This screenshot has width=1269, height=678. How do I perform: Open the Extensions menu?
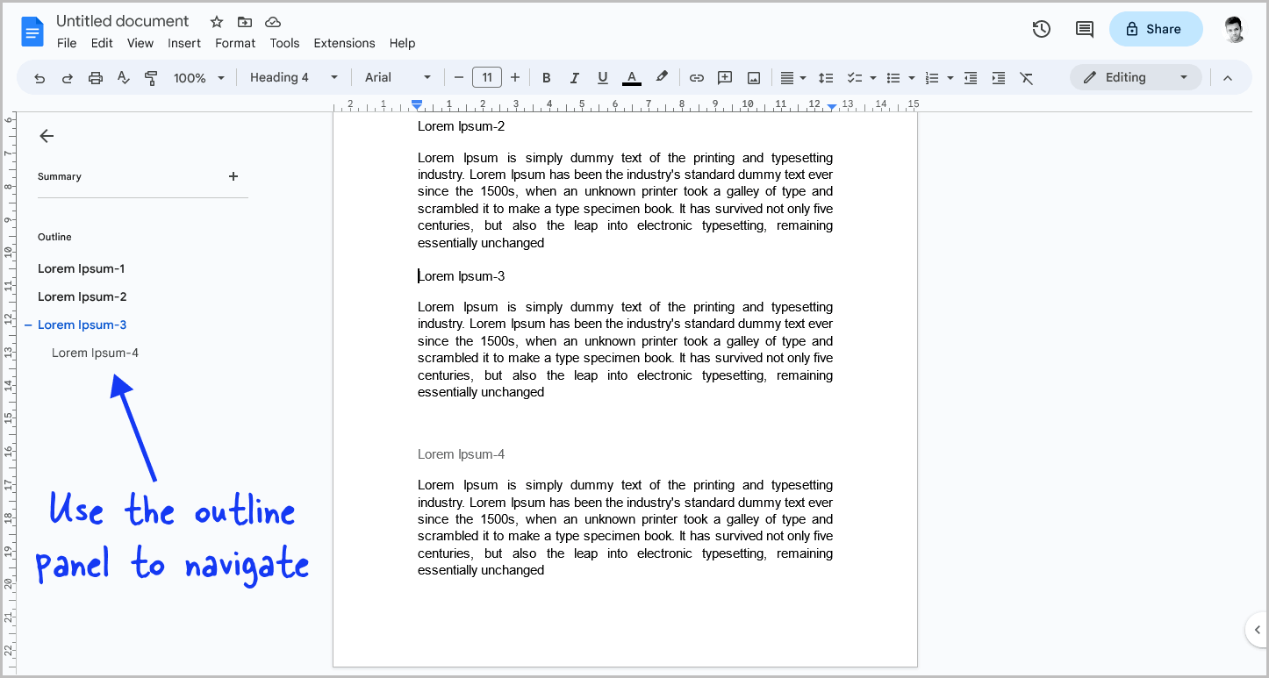point(344,43)
